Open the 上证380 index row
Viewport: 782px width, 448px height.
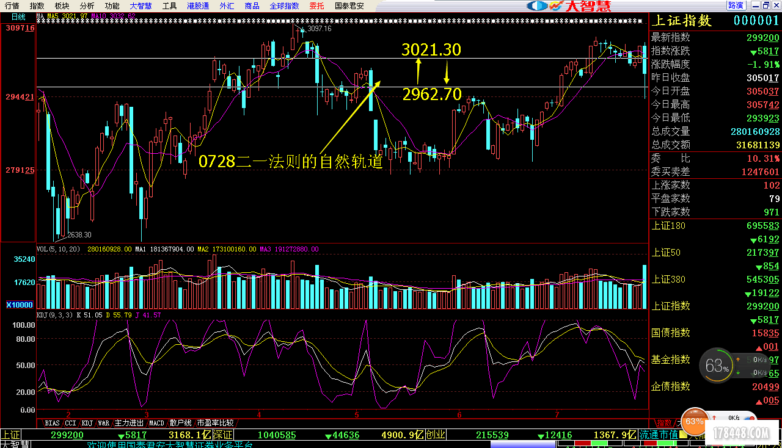click(716, 280)
